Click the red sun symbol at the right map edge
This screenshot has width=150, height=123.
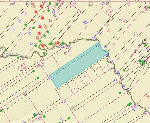coord(147,96)
